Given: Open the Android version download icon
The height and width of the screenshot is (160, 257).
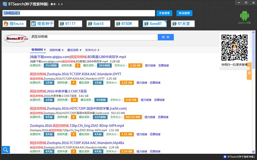Looking at the screenshot, I should pos(244,17).
